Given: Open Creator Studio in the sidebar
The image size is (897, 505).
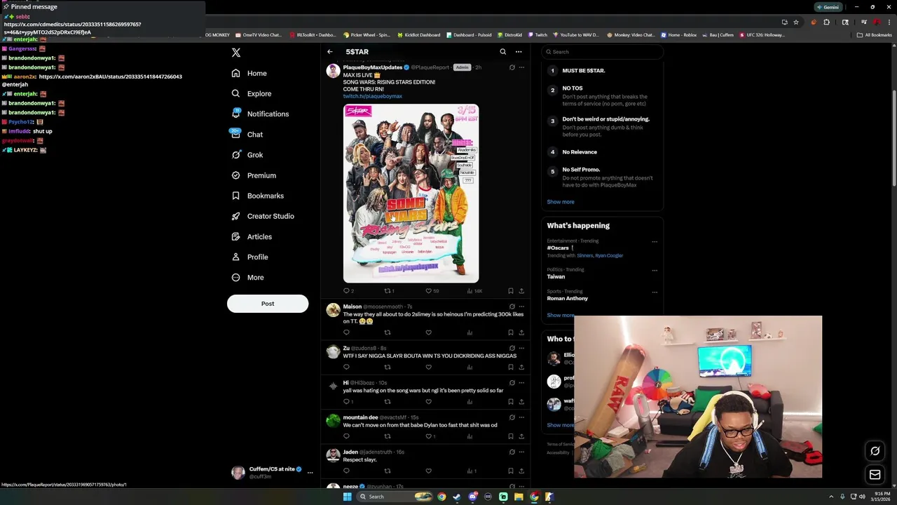Looking at the screenshot, I should [x=263, y=216].
